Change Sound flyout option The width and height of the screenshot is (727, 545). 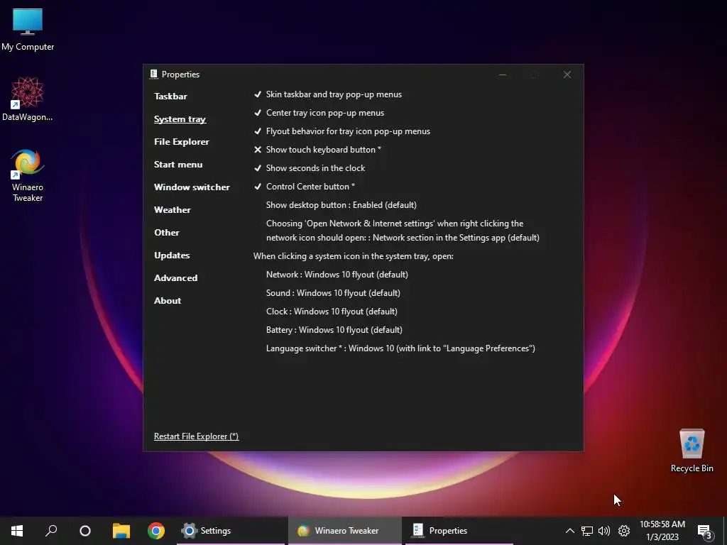pos(333,293)
